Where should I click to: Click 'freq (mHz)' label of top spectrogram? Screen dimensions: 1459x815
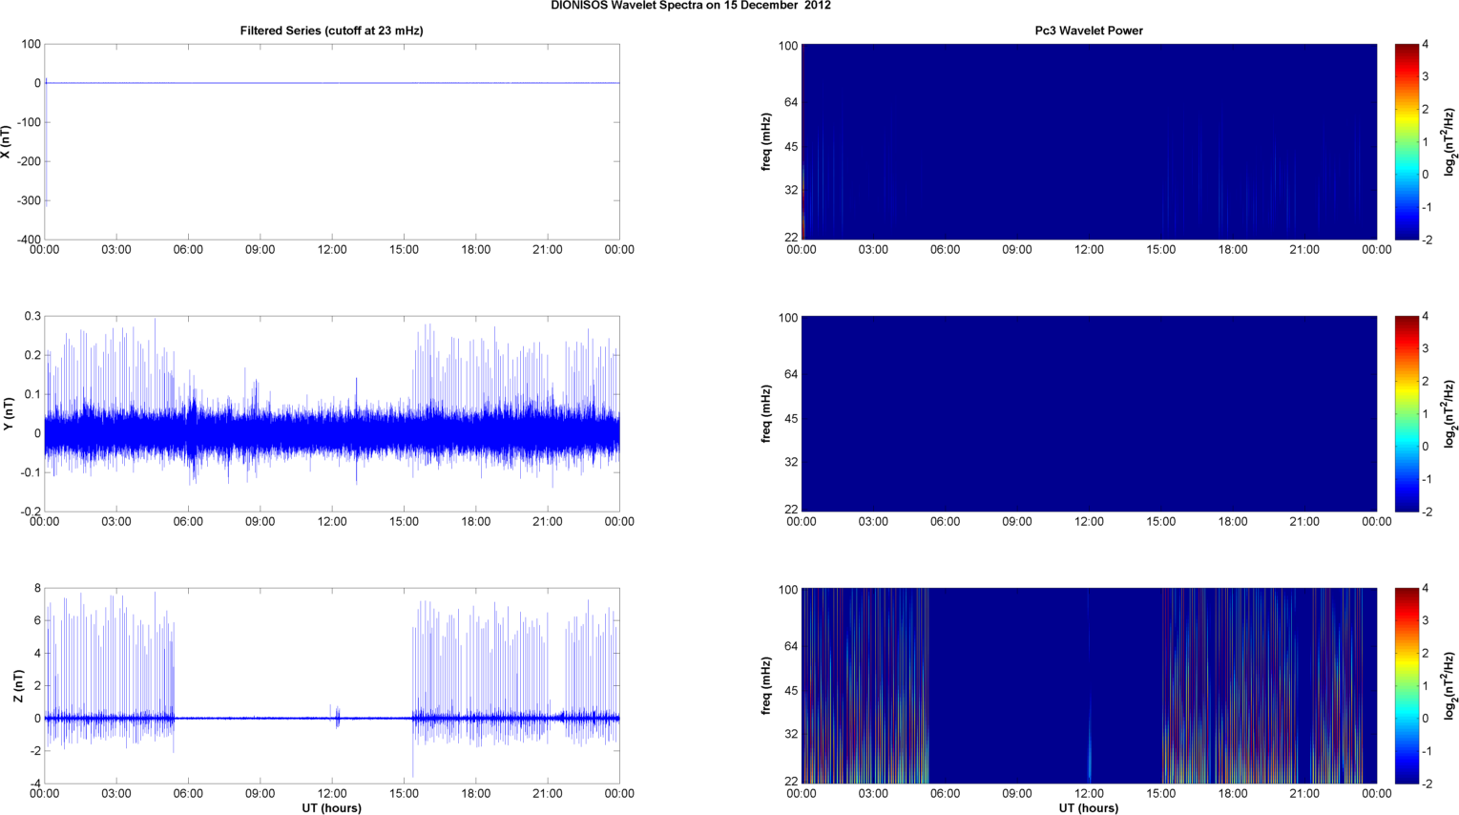pos(766,142)
